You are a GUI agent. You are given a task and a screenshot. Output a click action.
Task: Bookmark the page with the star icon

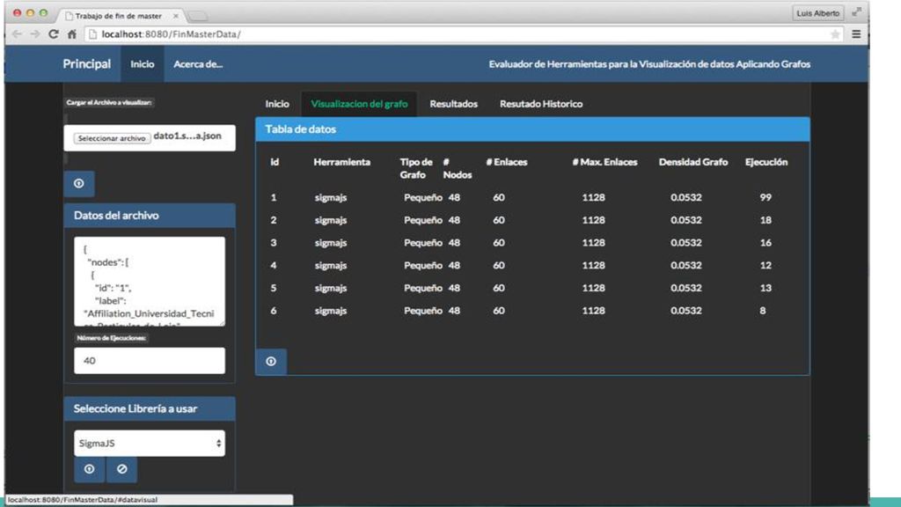coord(835,34)
